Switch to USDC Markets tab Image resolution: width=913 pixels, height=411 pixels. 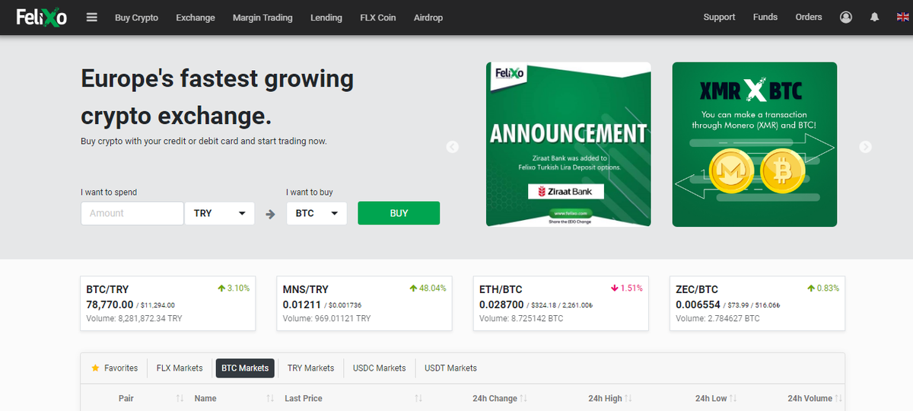379,368
